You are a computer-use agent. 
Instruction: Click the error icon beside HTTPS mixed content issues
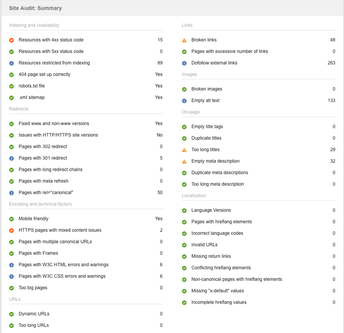(11, 230)
